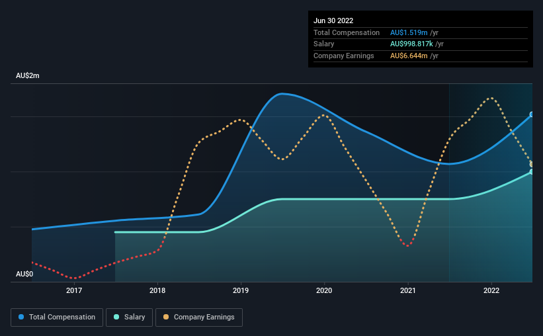The height and width of the screenshot is (336, 543).
Task: Click the AU$0 y-axis label
Action: [24, 274]
